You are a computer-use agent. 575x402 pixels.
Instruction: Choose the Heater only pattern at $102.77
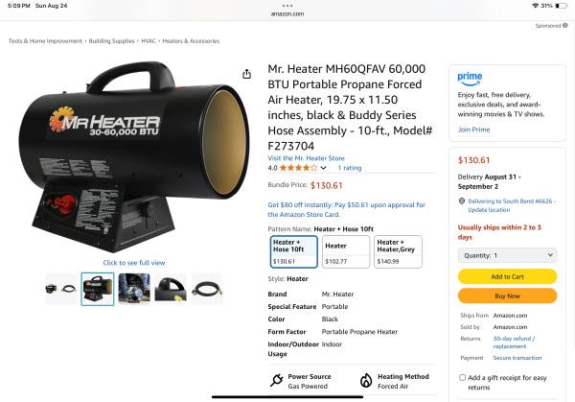tap(346, 251)
